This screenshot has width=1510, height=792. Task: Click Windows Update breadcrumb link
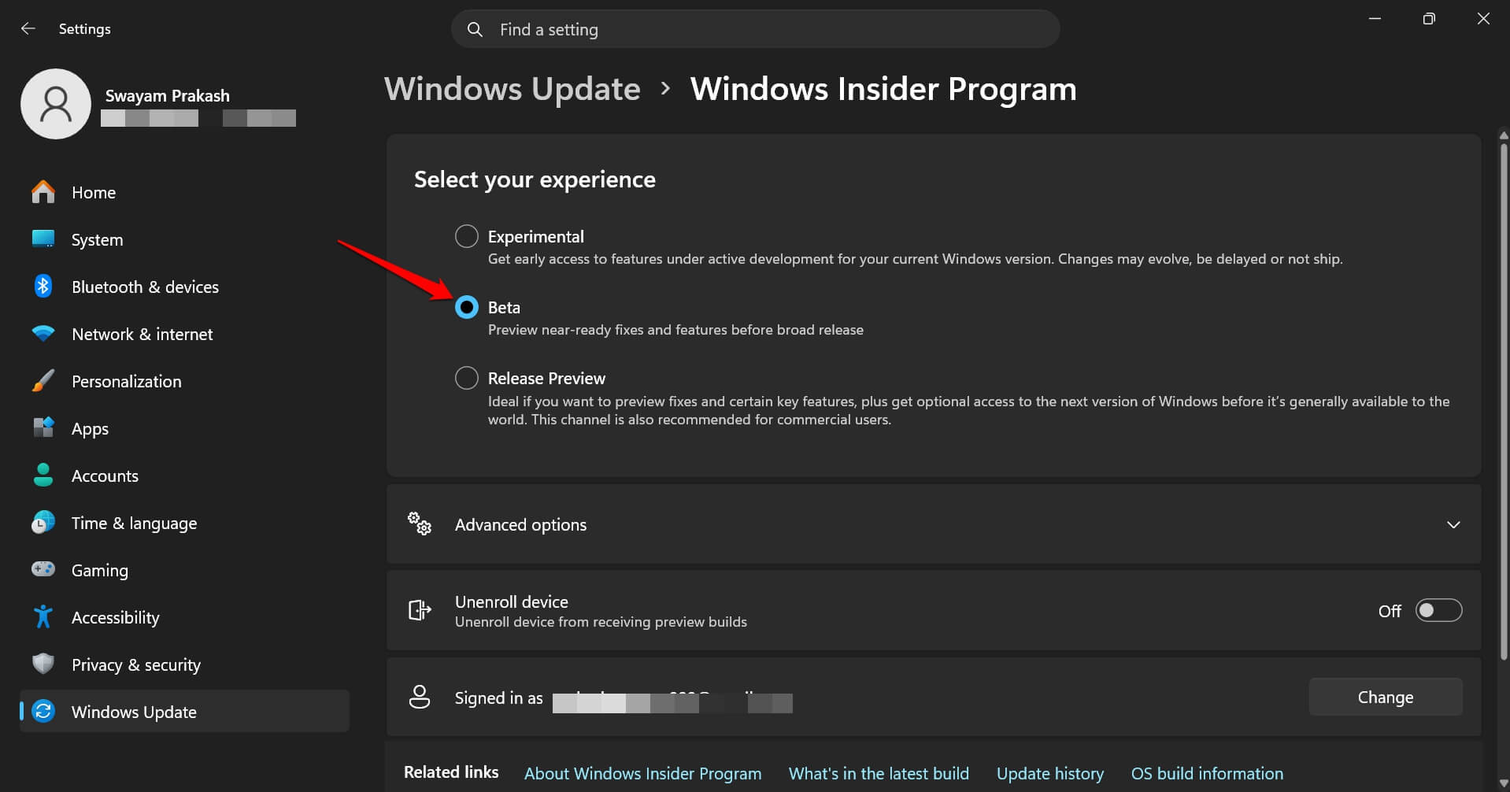coord(513,89)
